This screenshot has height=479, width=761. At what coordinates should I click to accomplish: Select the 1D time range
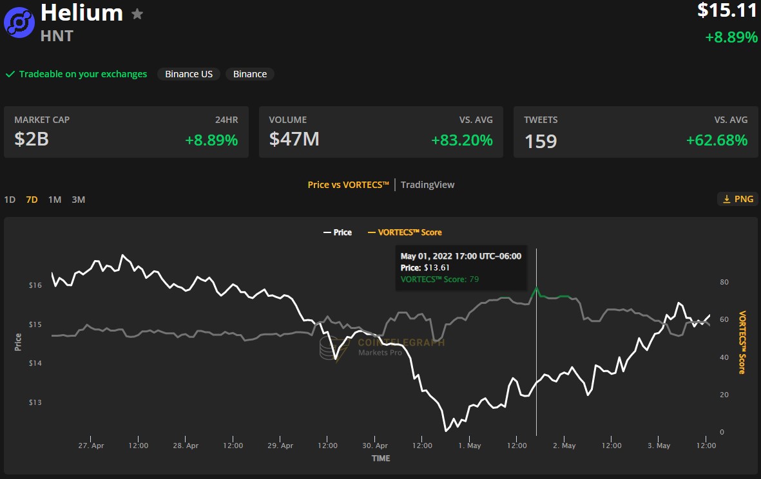10,200
